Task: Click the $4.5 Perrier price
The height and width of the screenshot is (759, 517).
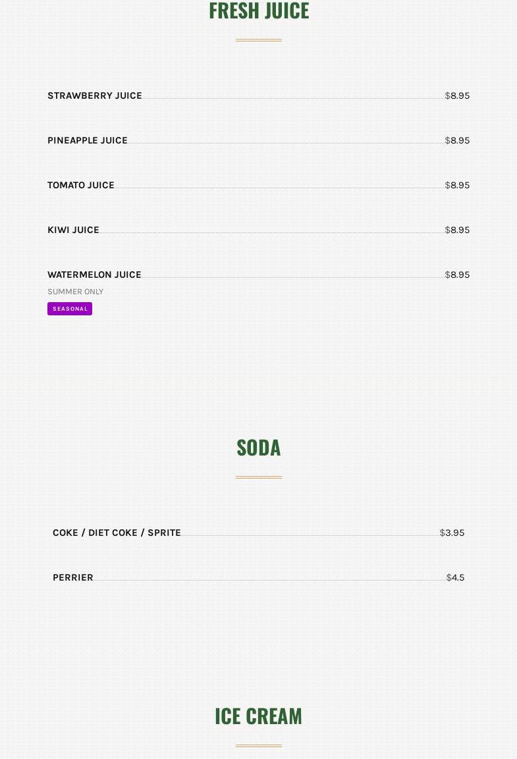Action: pyautogui.click(x=455, y=577)
